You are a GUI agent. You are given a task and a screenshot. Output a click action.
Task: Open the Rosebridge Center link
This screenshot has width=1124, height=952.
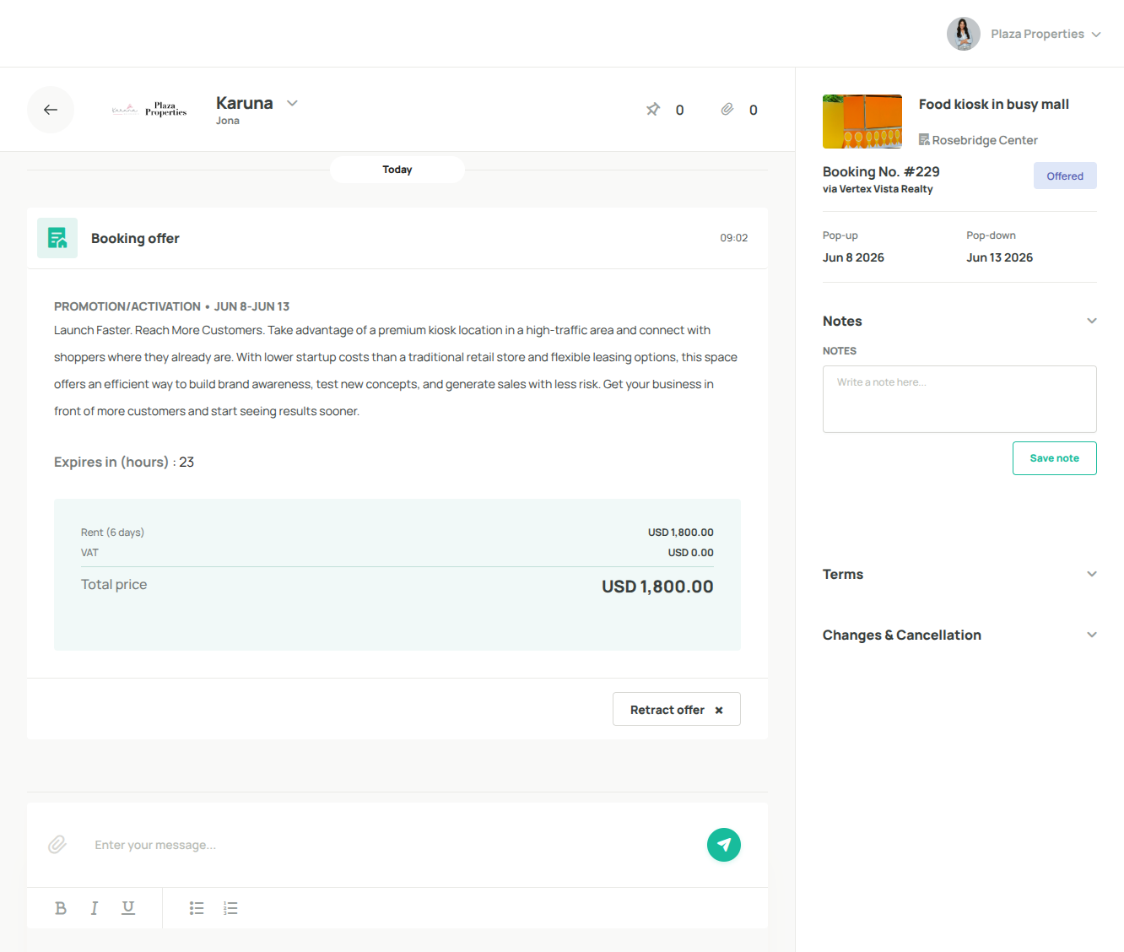click(x=985, y=140)
